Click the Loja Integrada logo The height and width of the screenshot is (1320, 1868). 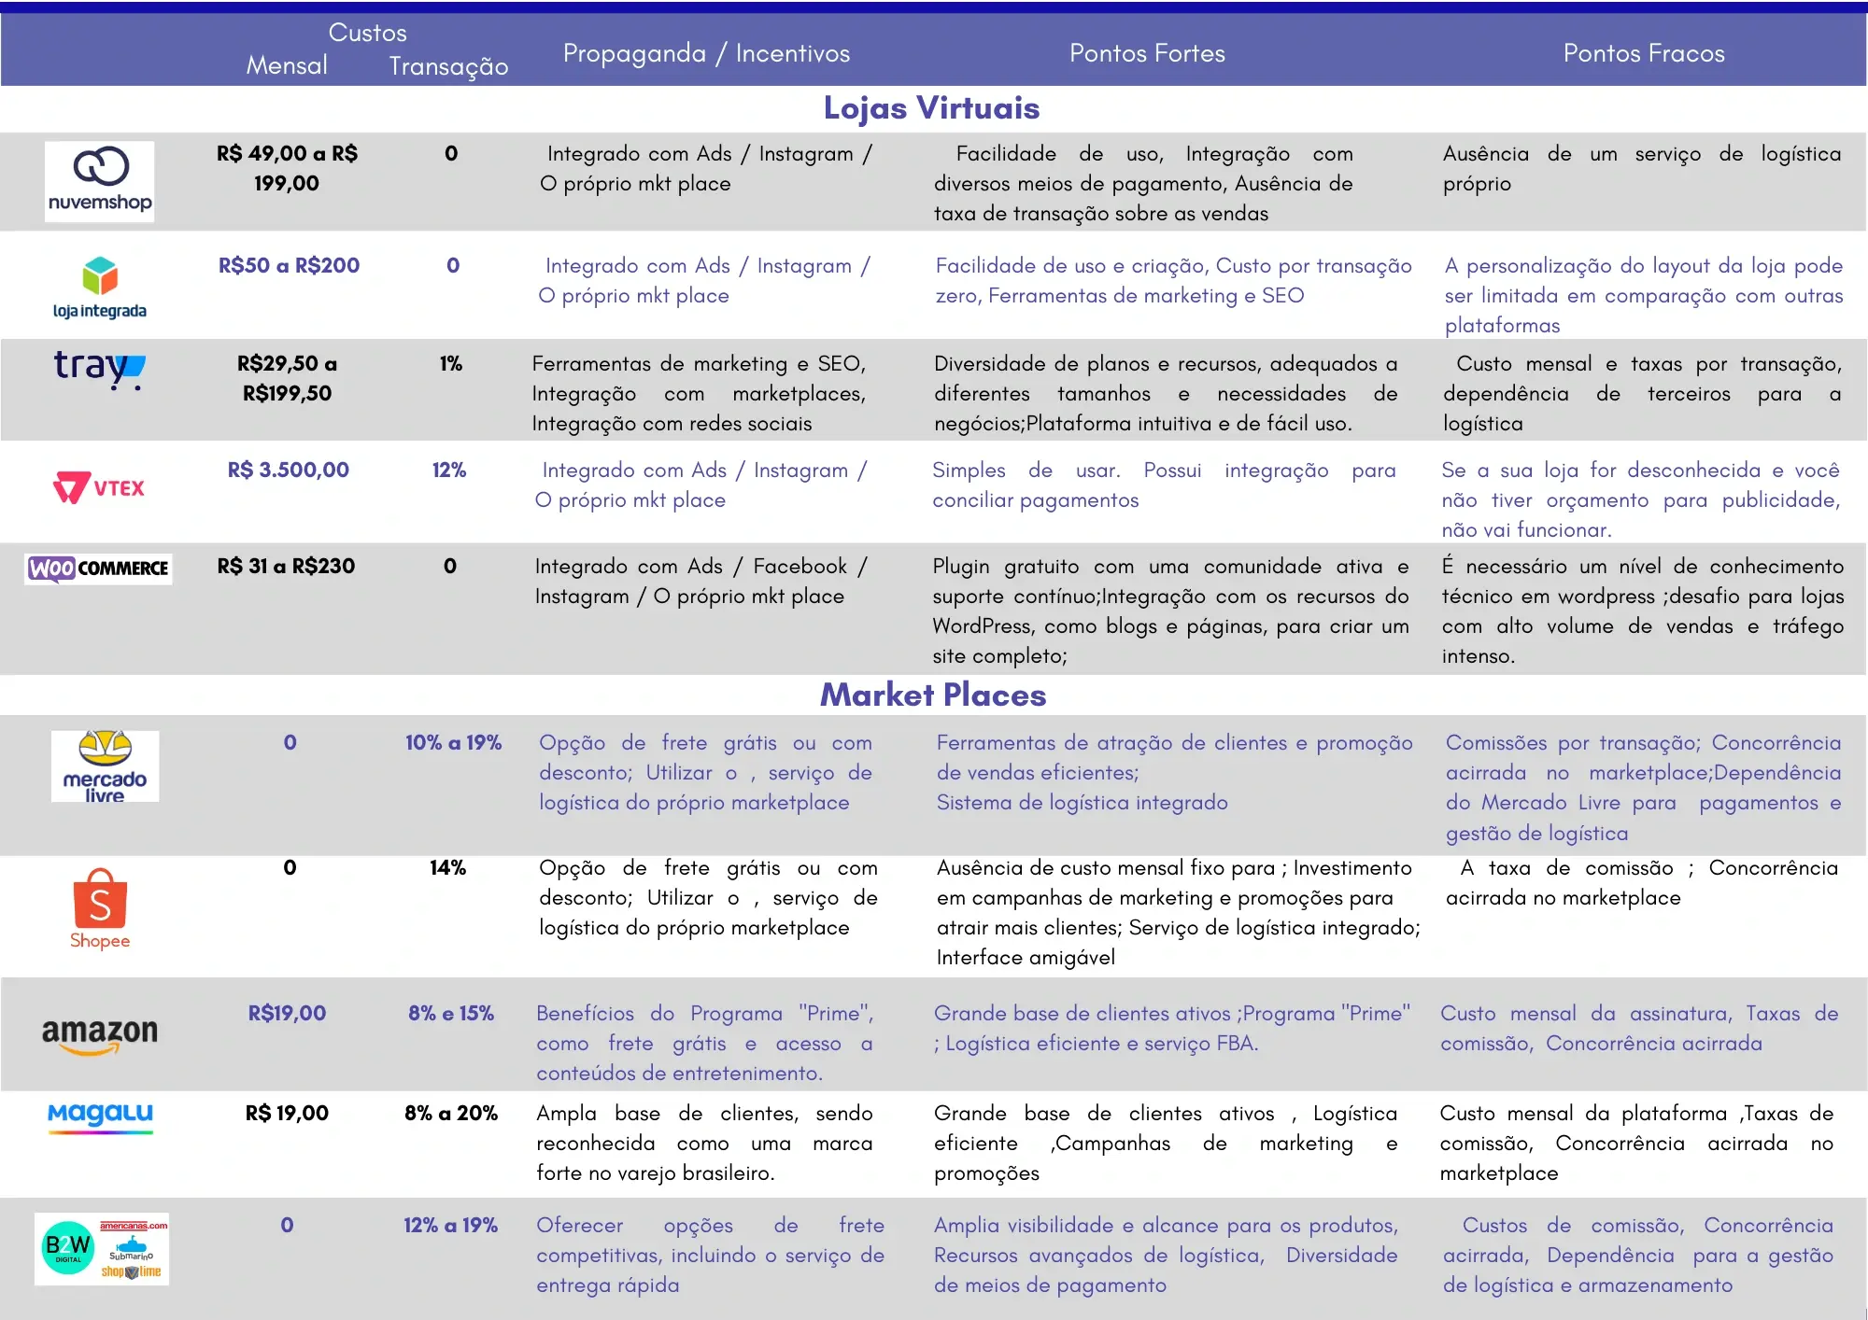pyautogui.click(x=100, y=288)
